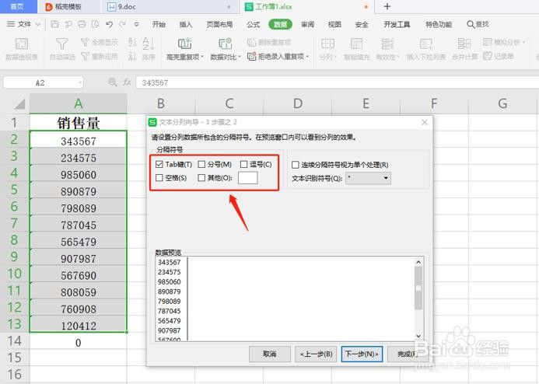The image size is (539, 384).
Task: Expand the 拒绝录入重复项 dropdown arrow
Action: click(307, 57)
